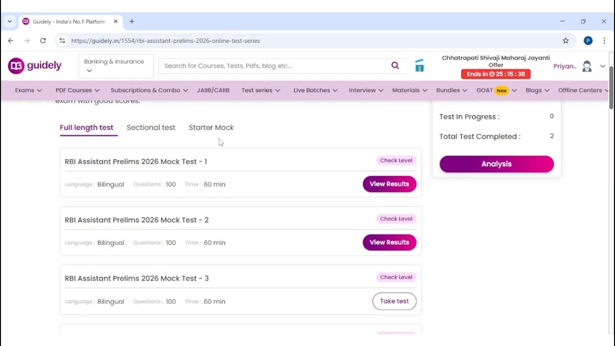Expand Test series menu
The height and width of the screenshot is (346, 615).
[261, 90]
